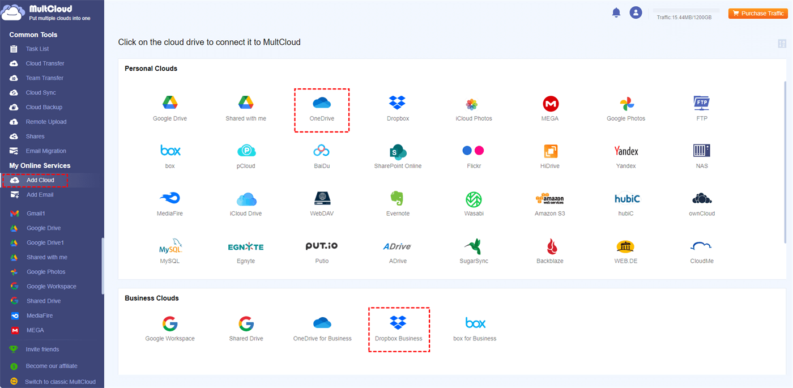Image resolution: width=793 pixels, height=388 pixels.
Task: Connect the Wasabi cloud
Action: [474, 204]
